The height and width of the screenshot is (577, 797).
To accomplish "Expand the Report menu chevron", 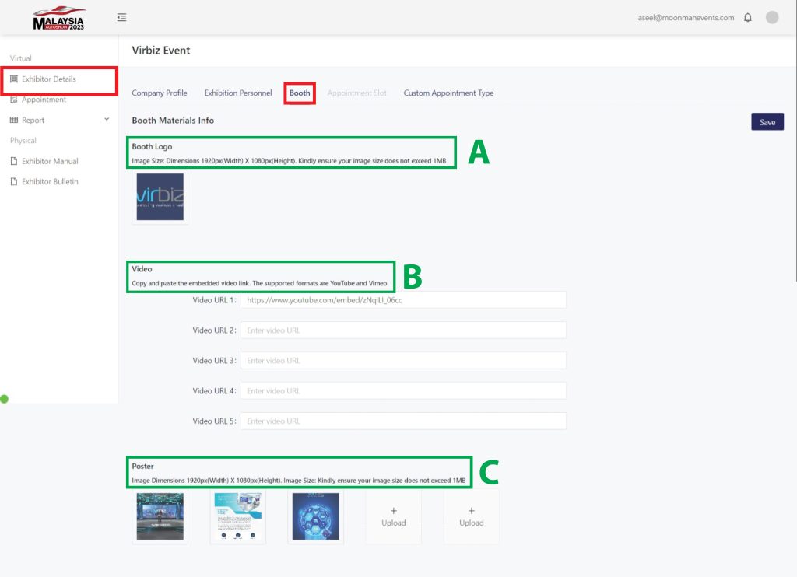I will pos(107,120).
